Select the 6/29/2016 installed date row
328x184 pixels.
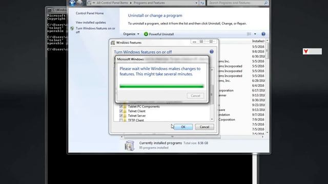click(258, 81)
